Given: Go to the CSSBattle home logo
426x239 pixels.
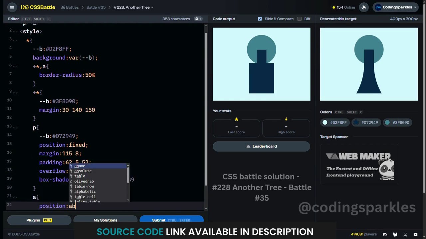Looking at the screenshot, I should pyautogui.click(x=38, y=7).
